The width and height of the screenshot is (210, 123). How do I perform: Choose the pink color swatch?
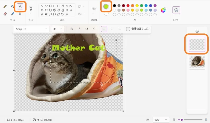pos(128,10)
